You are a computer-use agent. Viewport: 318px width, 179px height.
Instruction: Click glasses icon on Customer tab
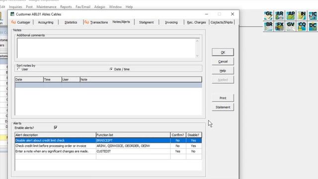tap(13, 22)
